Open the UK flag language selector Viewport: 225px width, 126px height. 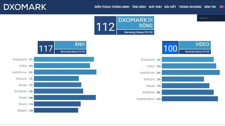pyautogui.click(x=222, y=7)
